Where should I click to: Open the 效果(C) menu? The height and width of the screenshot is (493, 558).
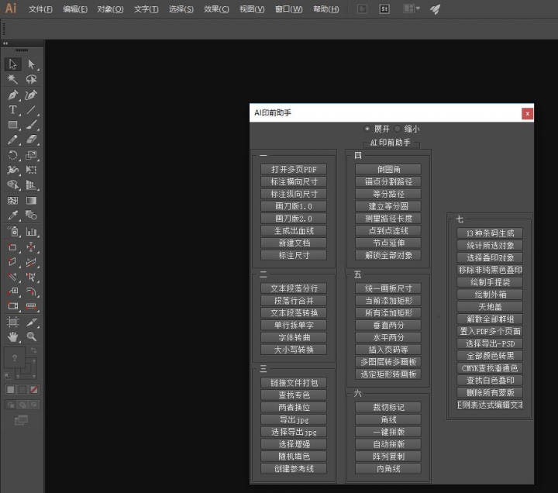click(x=216, y=9)
